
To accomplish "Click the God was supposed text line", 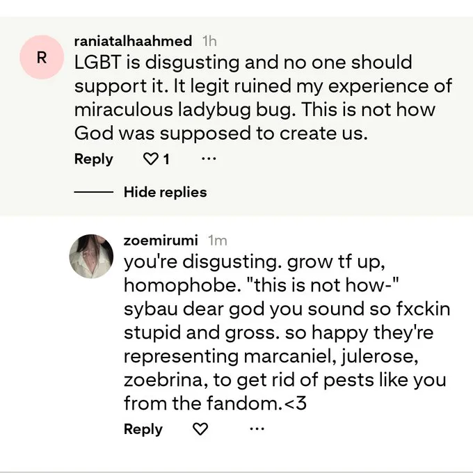I will [221, 134].
